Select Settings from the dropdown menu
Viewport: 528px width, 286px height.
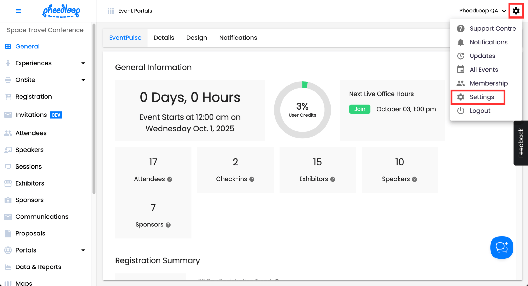point(481,97)
